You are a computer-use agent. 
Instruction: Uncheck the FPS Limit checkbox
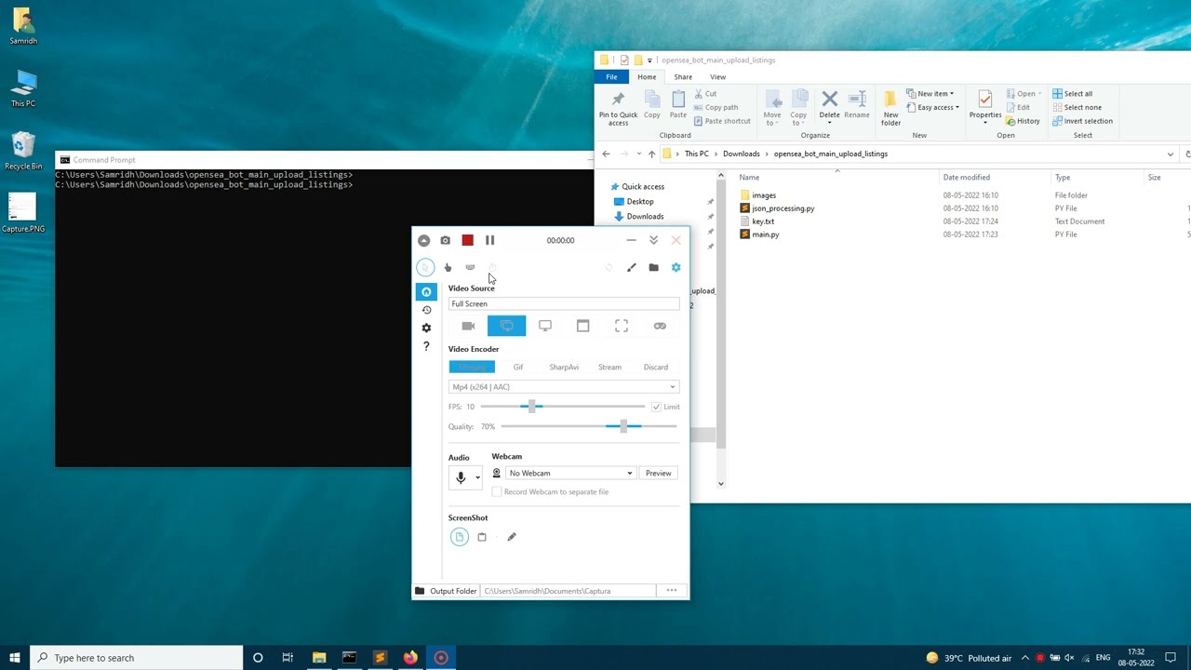(x=656, y=407)
